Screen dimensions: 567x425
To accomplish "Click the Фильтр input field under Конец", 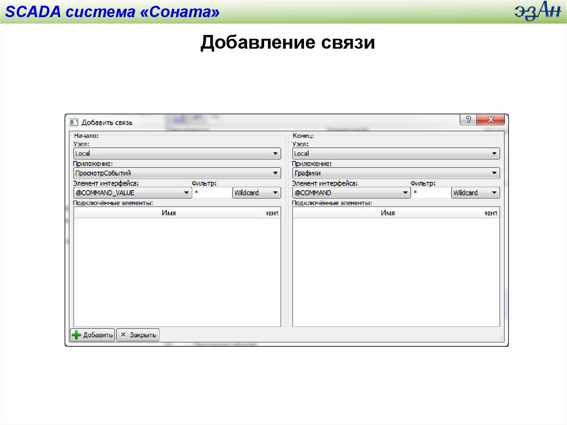I will 431,193.
